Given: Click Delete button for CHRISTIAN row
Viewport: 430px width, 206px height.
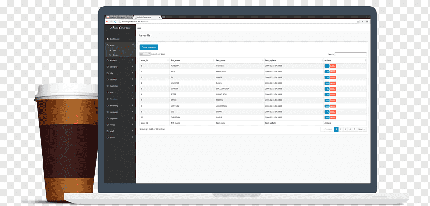Looking at the screenshot, I should [333, 118].
